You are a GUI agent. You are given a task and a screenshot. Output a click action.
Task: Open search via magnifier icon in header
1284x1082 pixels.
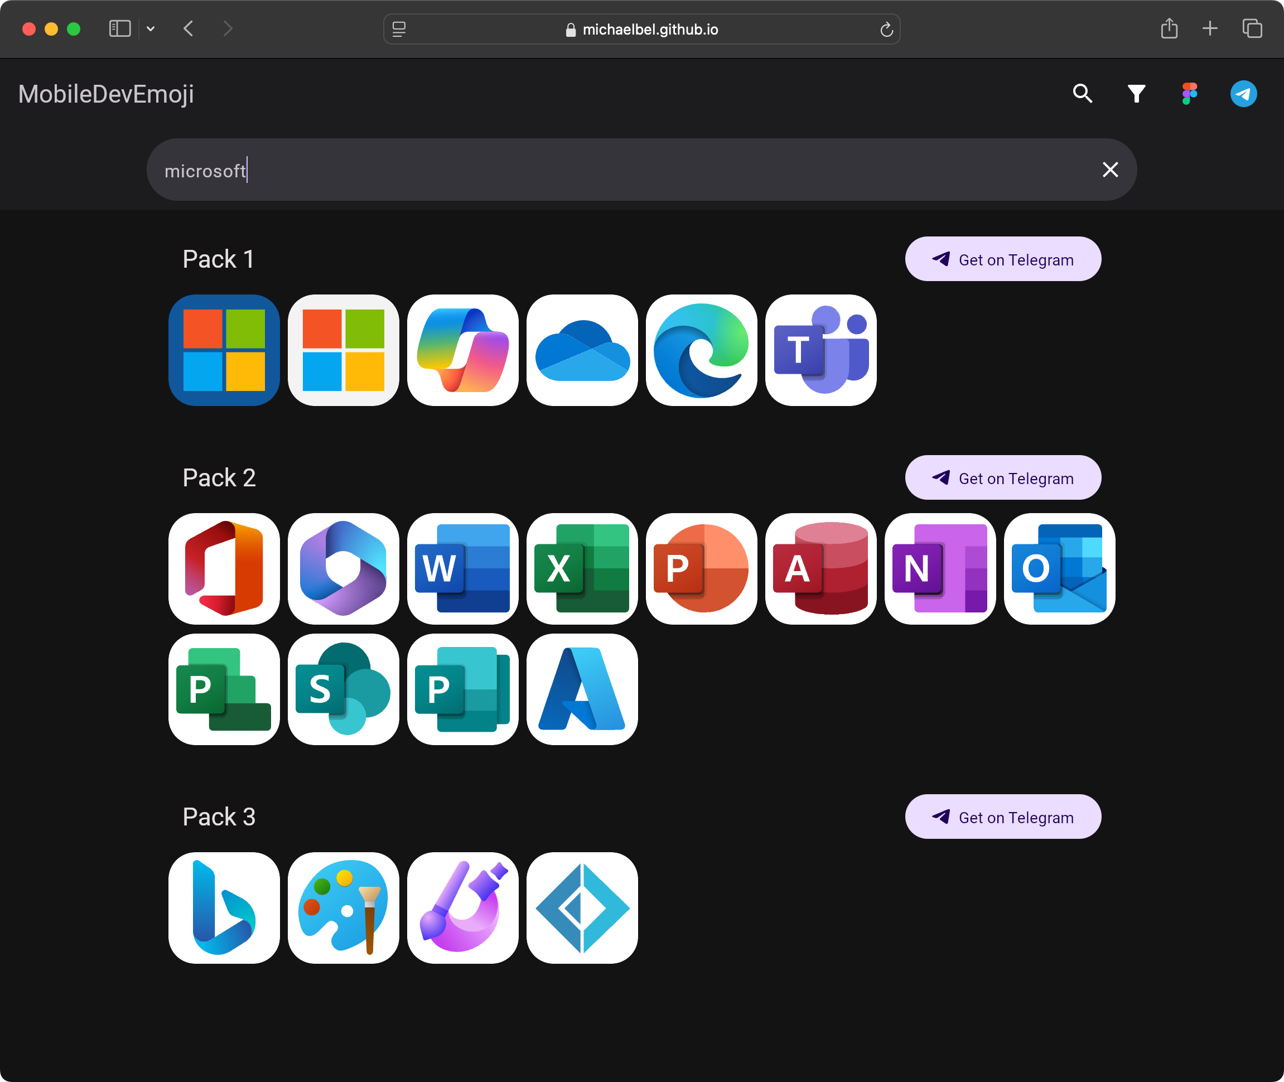click(x=1083, y=94)
